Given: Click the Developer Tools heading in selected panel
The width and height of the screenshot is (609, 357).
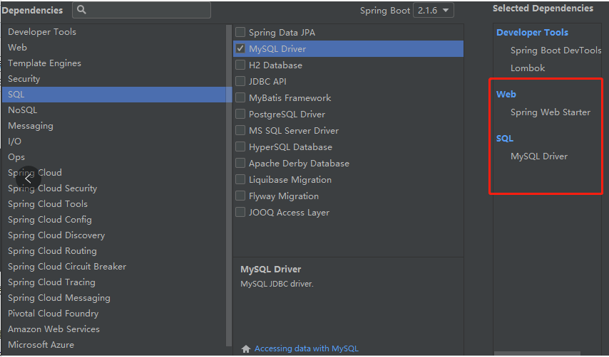Looking at the screenshot, I should [x=532, y=33].
